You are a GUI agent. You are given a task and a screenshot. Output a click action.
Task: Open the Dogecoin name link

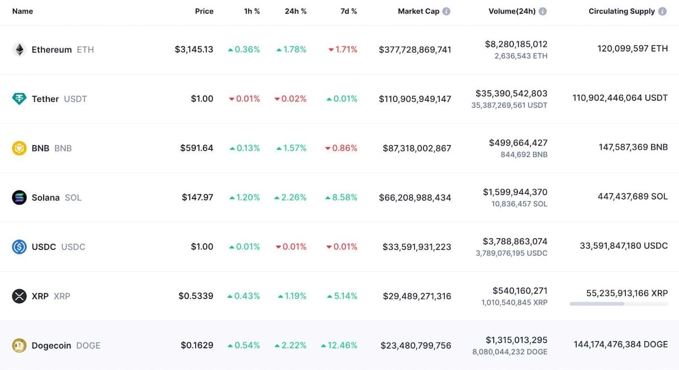51,345
